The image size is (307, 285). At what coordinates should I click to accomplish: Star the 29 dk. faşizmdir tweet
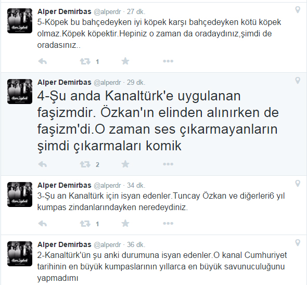coord(125,164)
